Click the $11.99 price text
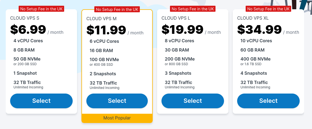312x129 pixels. (x=106, y=30)
